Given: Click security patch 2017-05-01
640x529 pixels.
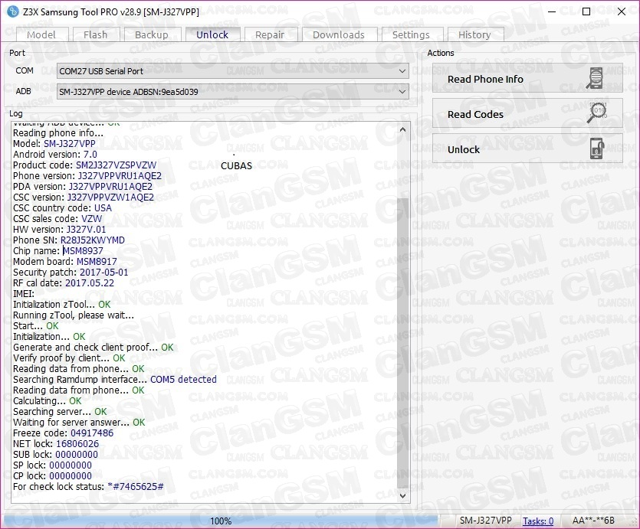Looking at the screenshot, I should [104, 273].
